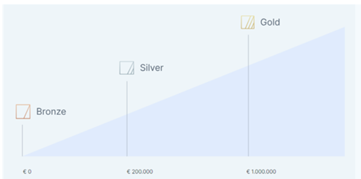Click the vertical marker line under Bronze
This screenshot has height=179, width=361.
[x=22, y=141]
